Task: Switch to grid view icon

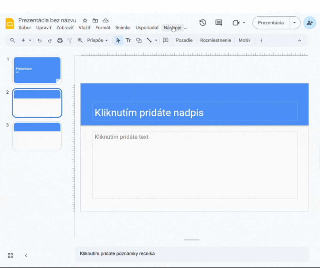Action: click(11, 255)
